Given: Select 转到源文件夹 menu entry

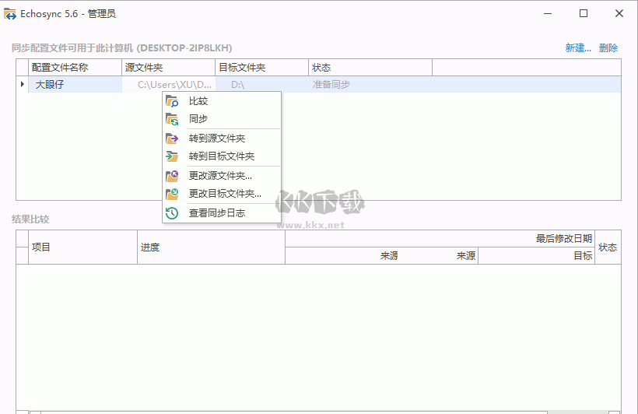Looking at the screenshot, I should tap(222, 139).
